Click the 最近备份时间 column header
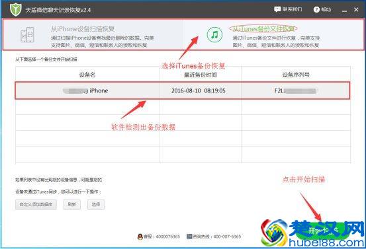This screenshot has height=249, width=366. [x=201, y=75]
